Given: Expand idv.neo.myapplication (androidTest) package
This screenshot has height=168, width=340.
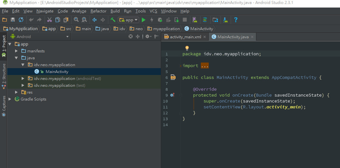Looking at the screenshot, I should click(x=23, y=78).
